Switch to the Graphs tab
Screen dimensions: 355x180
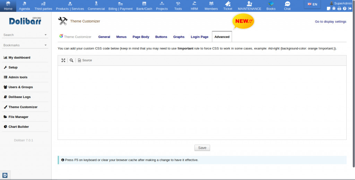pos(179,37)
